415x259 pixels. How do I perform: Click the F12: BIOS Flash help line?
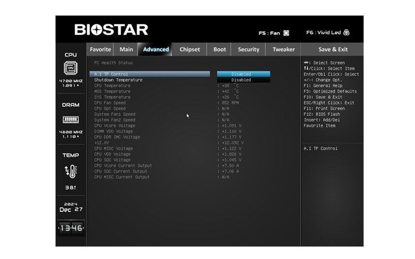(322, 114)
